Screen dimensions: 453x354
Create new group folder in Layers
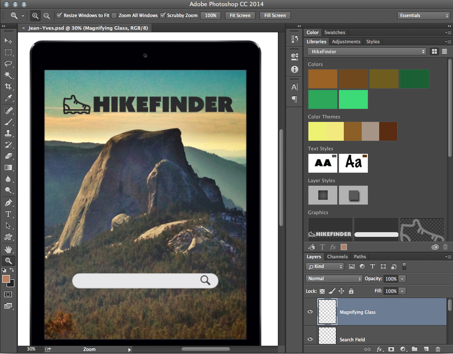(x=415, y=349)
